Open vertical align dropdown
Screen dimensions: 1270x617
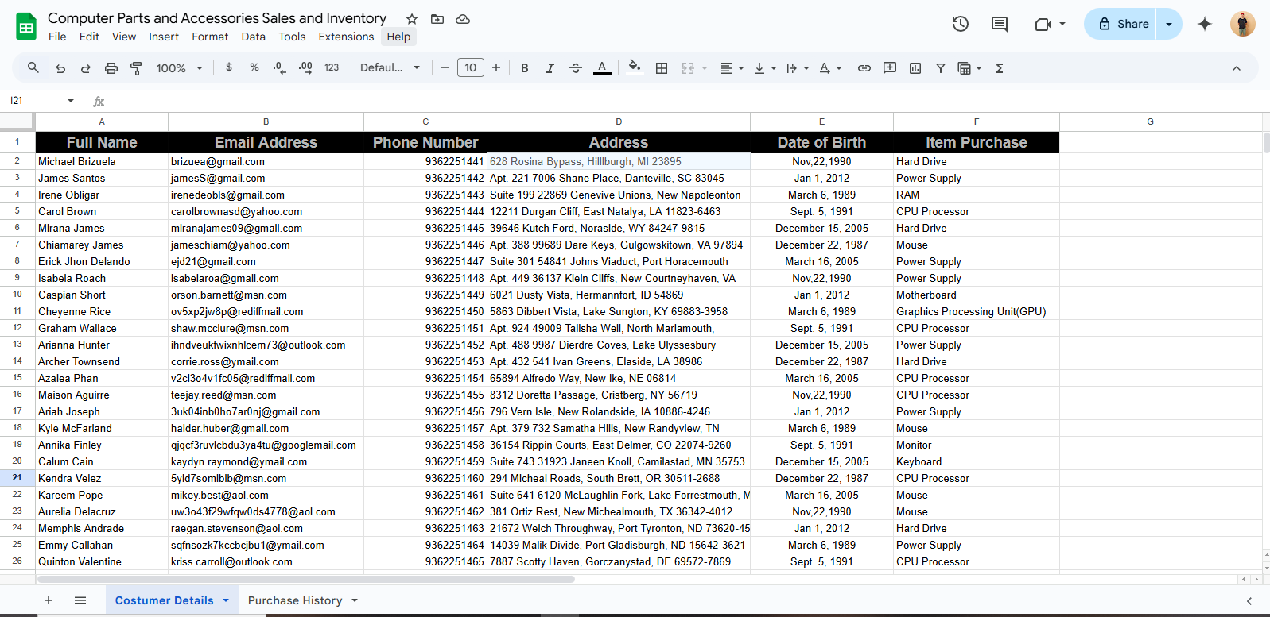point(764,68)
